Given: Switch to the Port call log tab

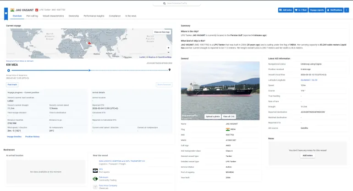Looking at the screenshot, I should pos(32,16).
